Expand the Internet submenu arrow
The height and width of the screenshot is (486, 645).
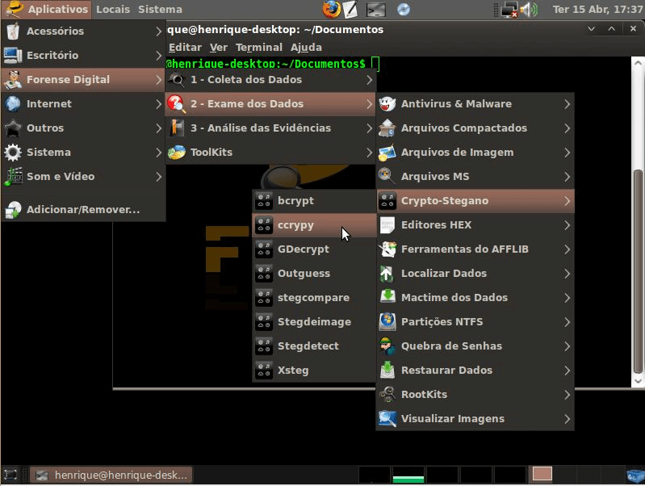point(159,104)
